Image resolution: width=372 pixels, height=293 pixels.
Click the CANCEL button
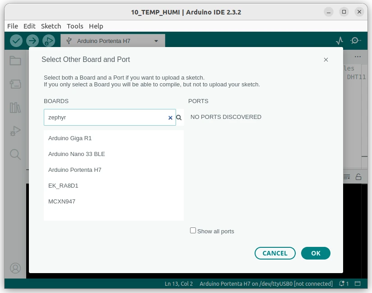tap(275, 253)
